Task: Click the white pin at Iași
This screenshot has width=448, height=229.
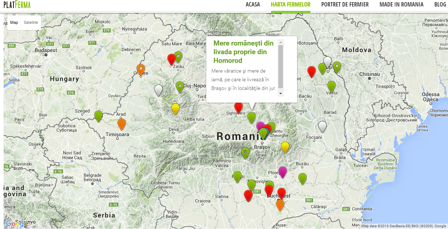Action: pyautogui.click(x=327, y=62)
